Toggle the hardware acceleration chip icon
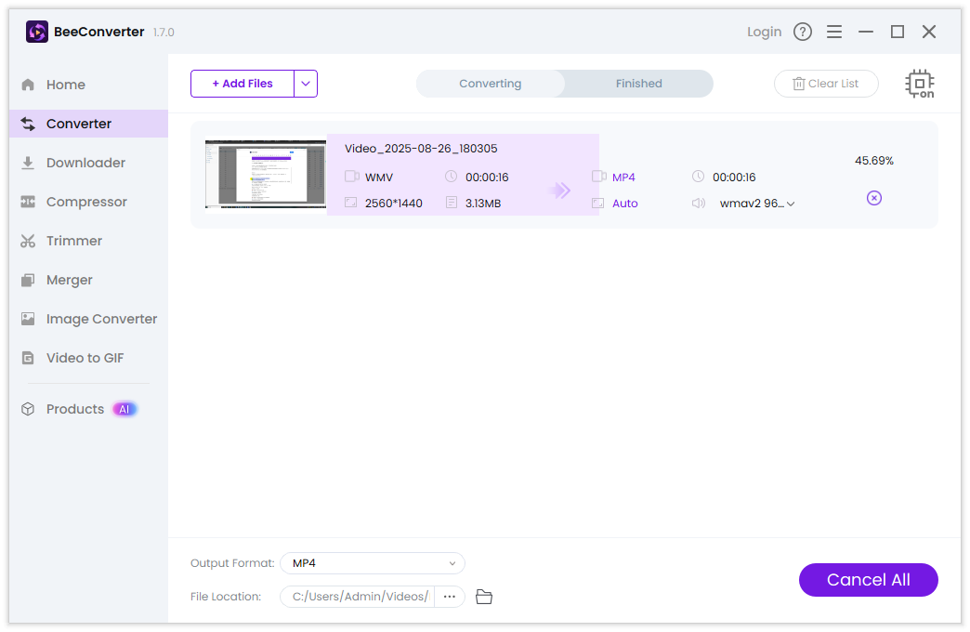The width and height of the screenshot is (970, 632). (x=919, y=84)
